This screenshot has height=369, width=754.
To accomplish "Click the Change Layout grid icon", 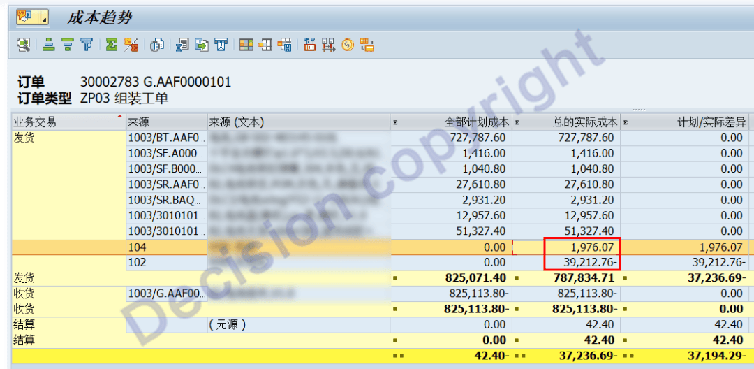I will (246, 45).
